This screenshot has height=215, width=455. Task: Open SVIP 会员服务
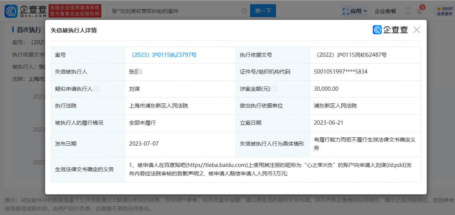click(445, 11)
